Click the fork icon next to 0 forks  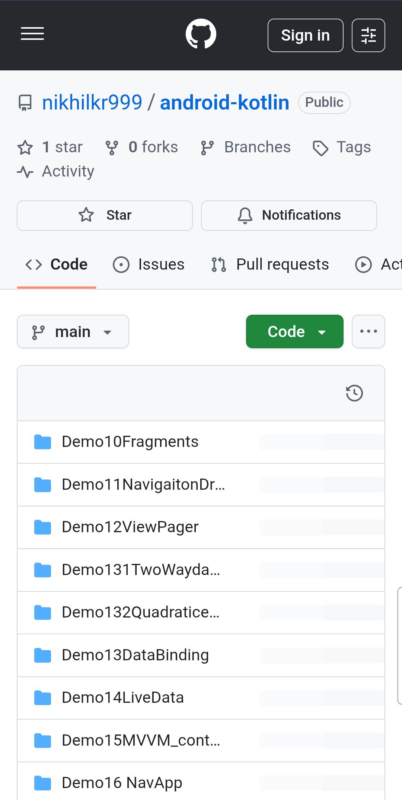click(112, 147)
